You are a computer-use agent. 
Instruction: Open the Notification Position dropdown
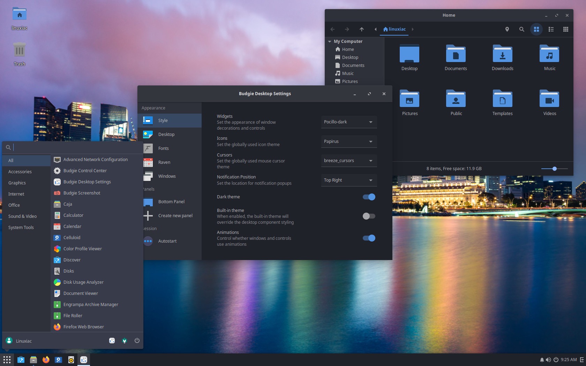coord(348,180)
